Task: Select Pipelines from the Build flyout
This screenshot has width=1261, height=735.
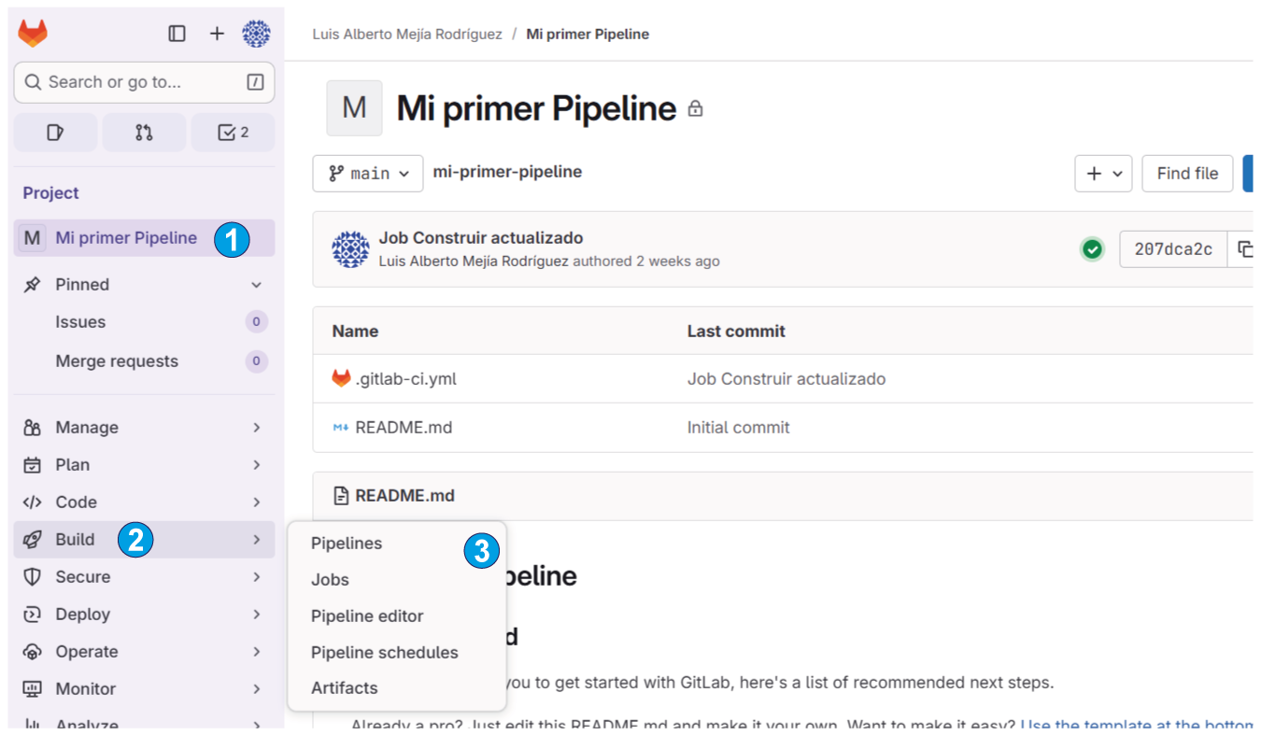Action: pyautogui.click(x=347, y=544)
